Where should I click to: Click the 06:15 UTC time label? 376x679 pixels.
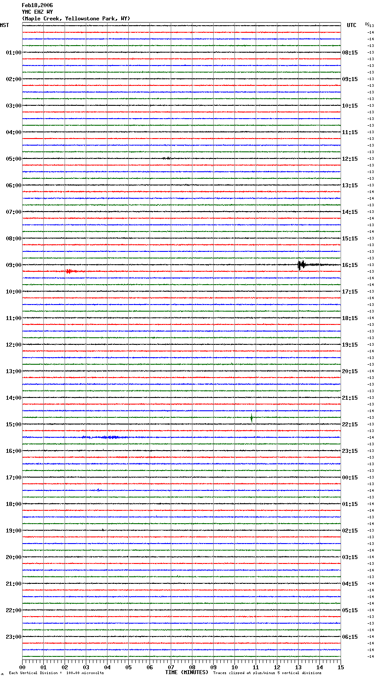[x=350, y=637]
